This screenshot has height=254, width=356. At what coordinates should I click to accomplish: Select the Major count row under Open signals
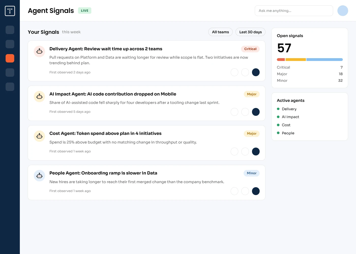[310, 74]
